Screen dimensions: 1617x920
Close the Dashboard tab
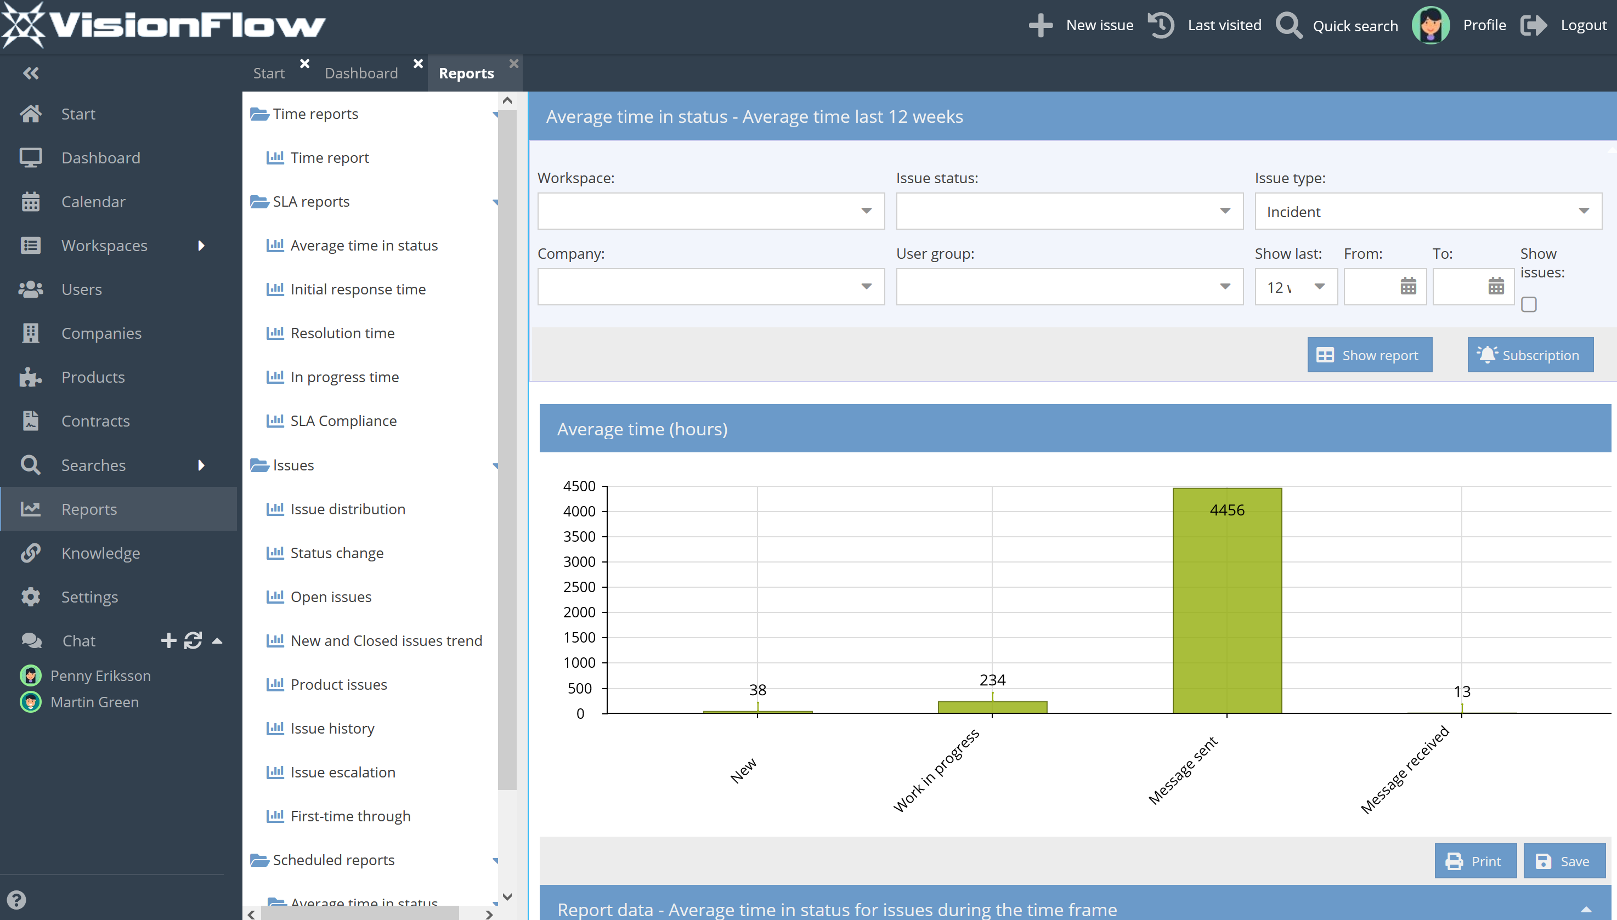click(x=418, y=63)
